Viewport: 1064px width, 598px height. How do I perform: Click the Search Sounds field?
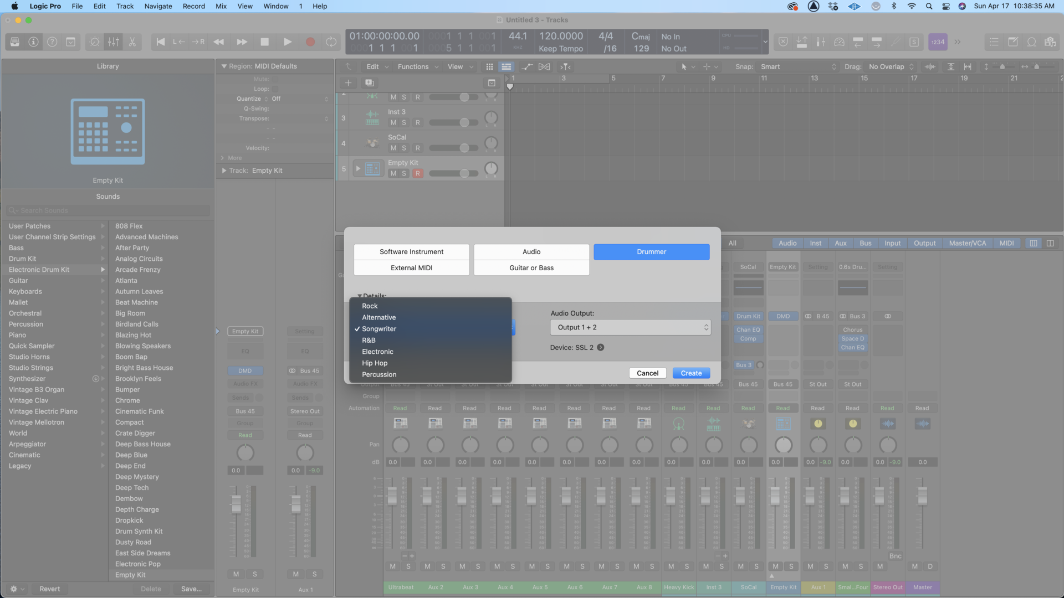[108, 210]
